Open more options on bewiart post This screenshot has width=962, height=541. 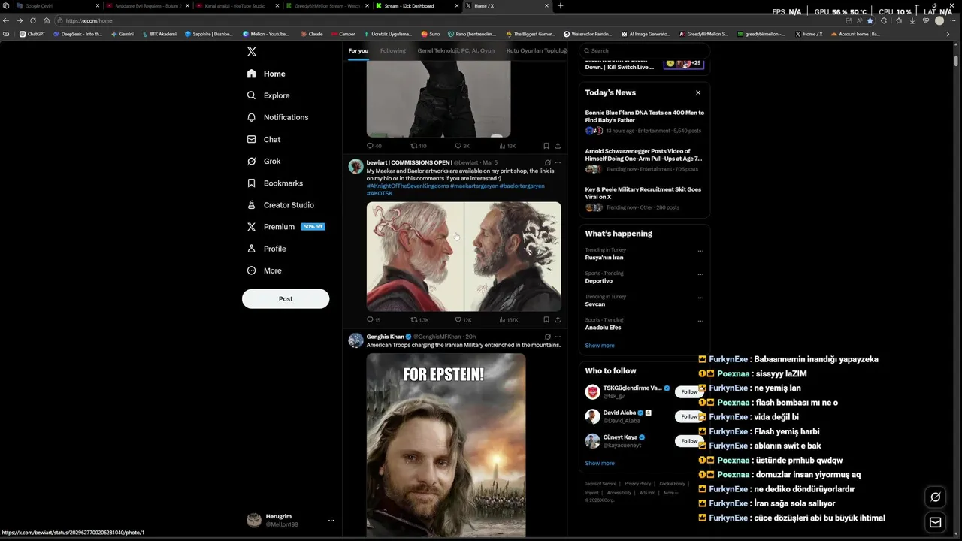point(558,162)
